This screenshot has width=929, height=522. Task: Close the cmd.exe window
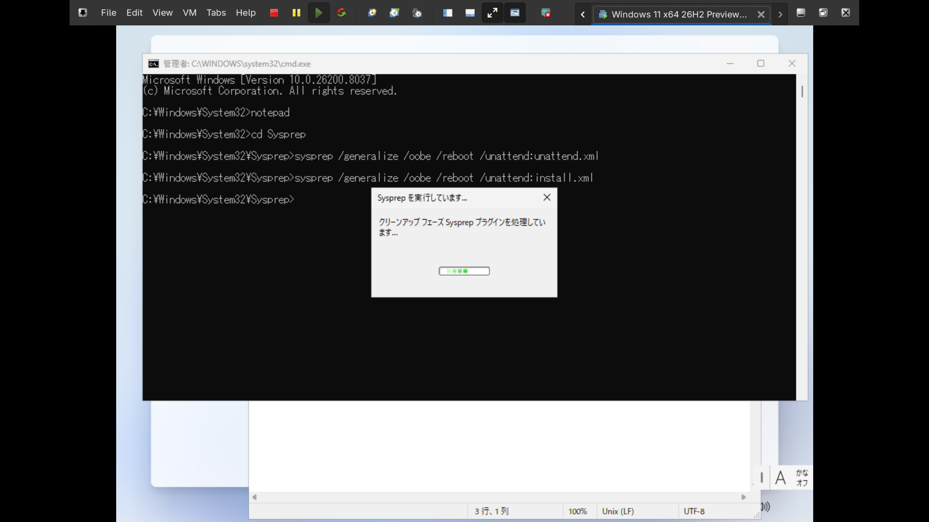click(792, 63)
